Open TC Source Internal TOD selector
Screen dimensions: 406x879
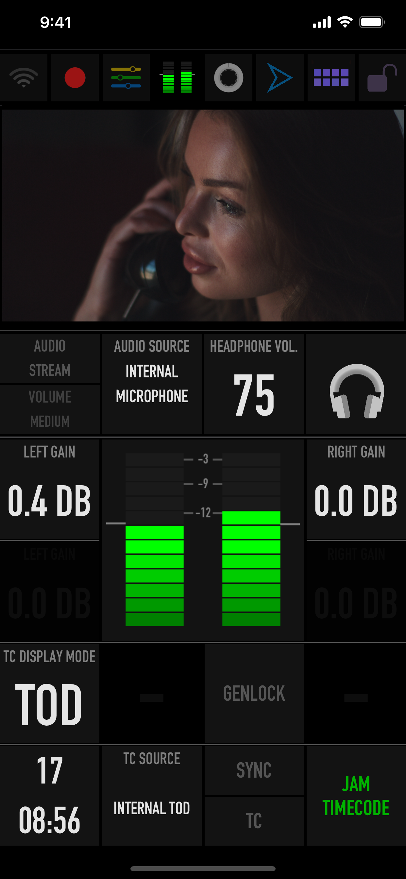[152, 796]
